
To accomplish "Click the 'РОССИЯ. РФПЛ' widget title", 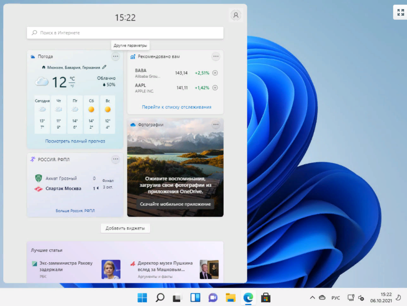I will 54,159.
